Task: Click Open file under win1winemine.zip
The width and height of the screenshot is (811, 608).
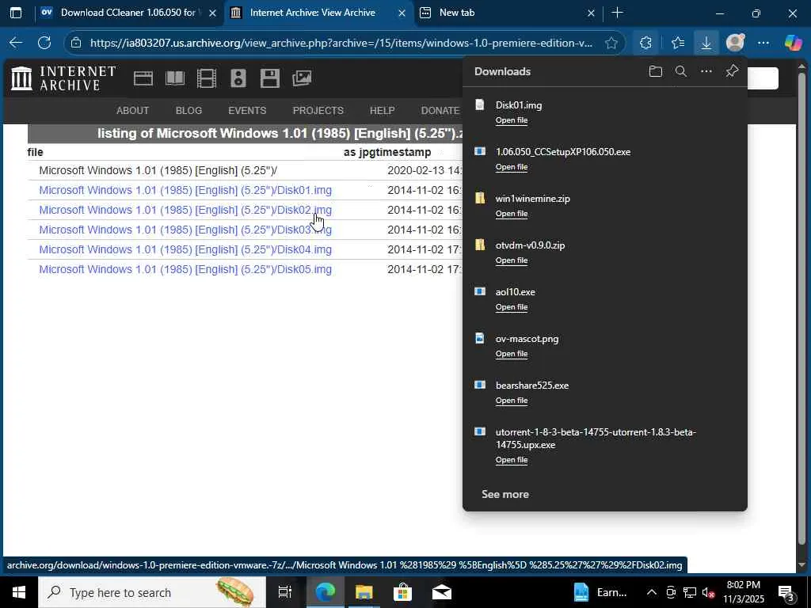Action: coord(512,214)
